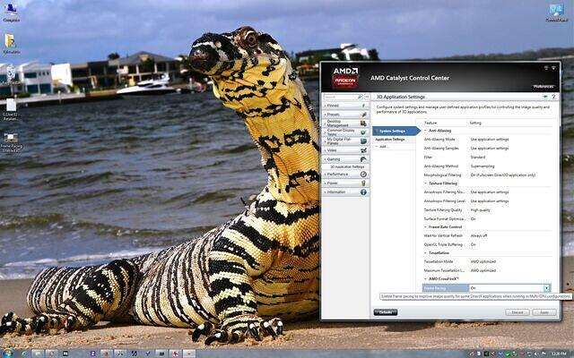The height and width of the screenshot is (358, 574).
Task: Click the Discard button
Action: click(x=517, y=312)
